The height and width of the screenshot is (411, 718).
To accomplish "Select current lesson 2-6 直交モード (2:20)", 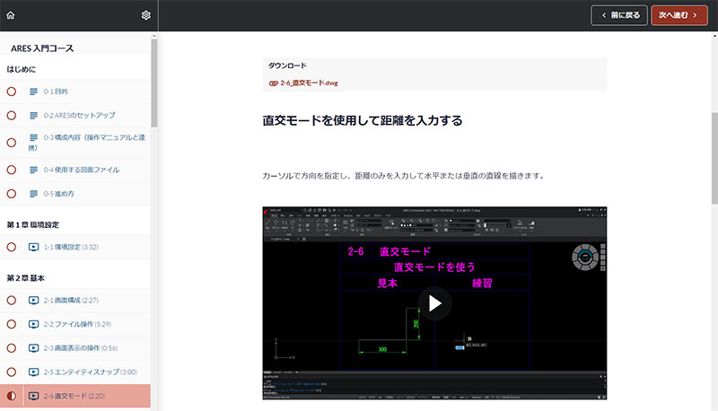I will (75, 396).
